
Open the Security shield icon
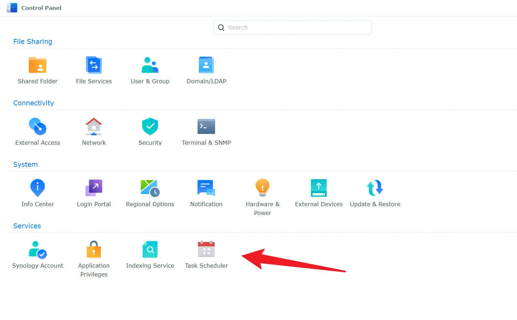click(x=150, y=127)
